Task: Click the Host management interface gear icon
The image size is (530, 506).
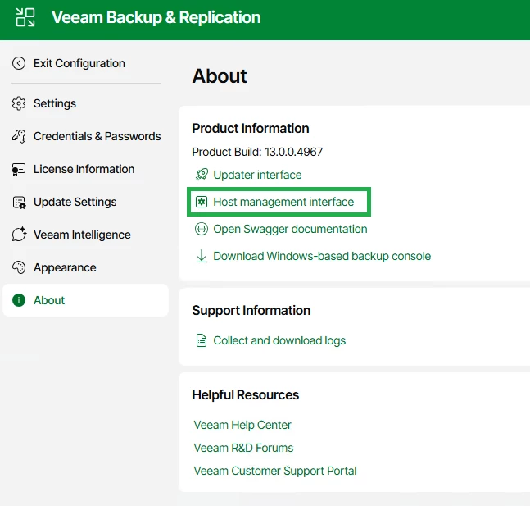Action: coord(202,202)
